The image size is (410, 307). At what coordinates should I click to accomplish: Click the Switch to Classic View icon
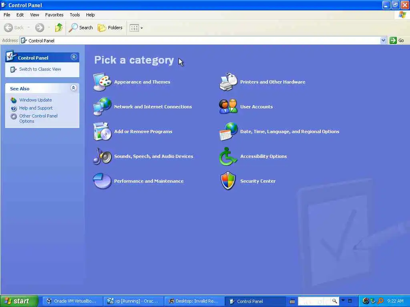[x=14, y=69]
